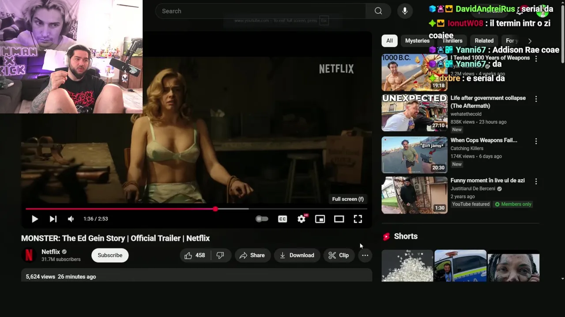
Task: Open options for Life after government collapse
Action: click(536, 99)
